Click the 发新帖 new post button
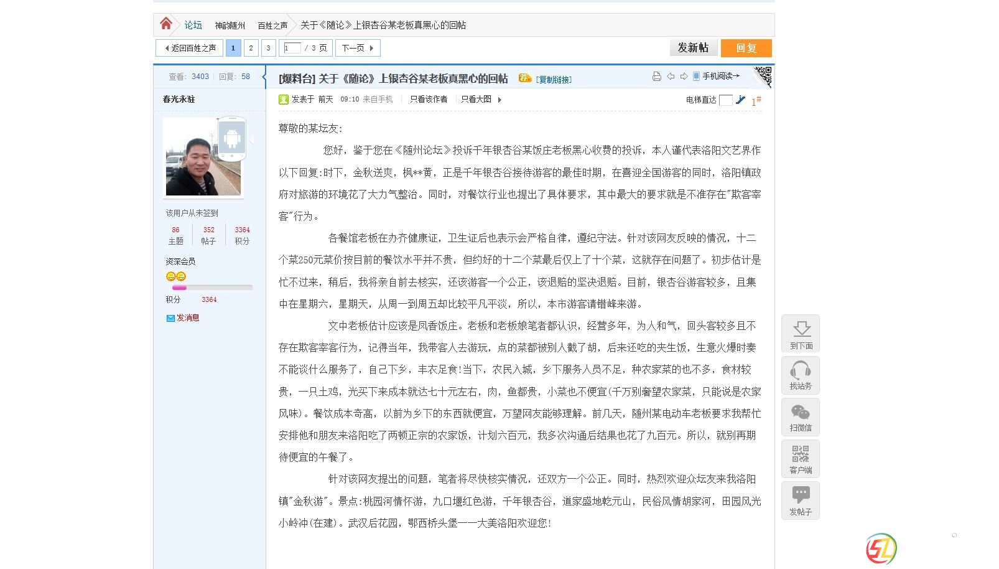Image resolution: width=999 pixels, height=569 pixels. click(693, 48)
